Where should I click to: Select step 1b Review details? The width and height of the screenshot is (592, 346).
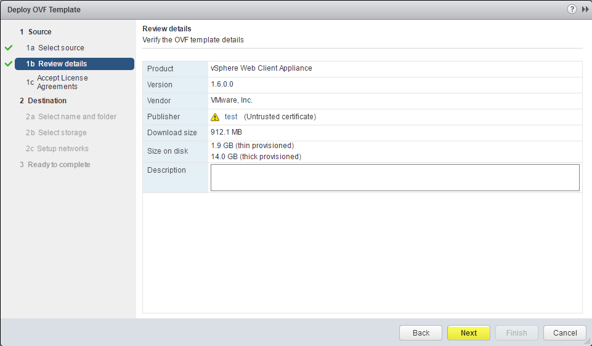click(75, 64)
